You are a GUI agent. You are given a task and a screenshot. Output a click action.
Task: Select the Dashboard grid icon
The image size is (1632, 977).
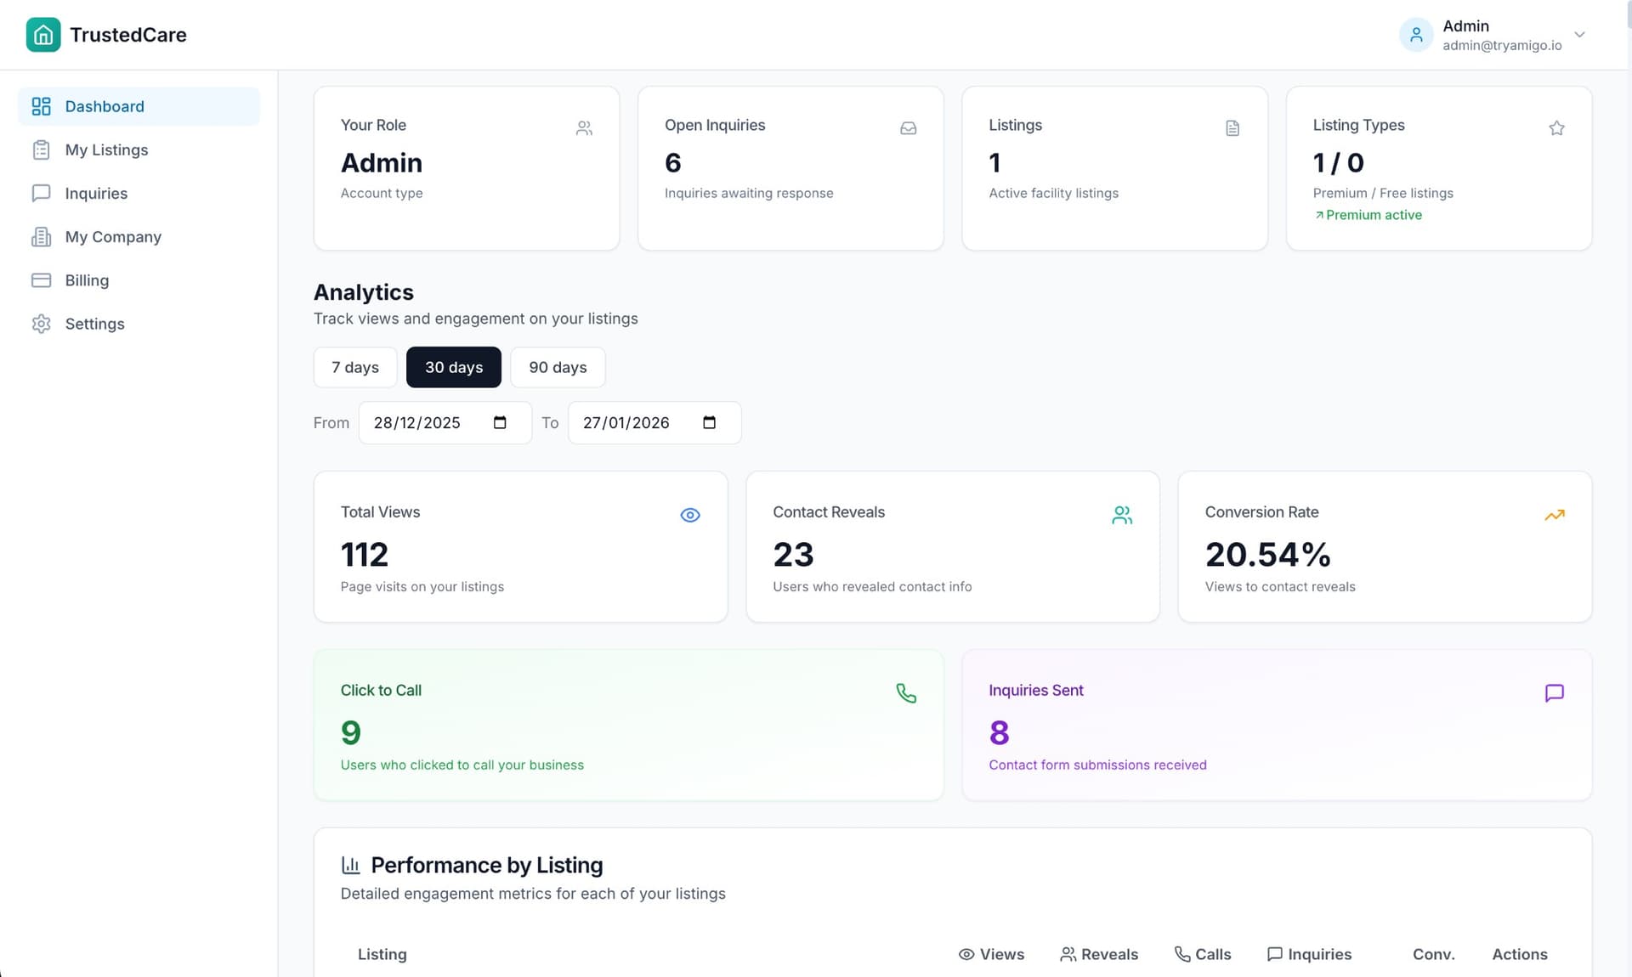click(42, 106)
